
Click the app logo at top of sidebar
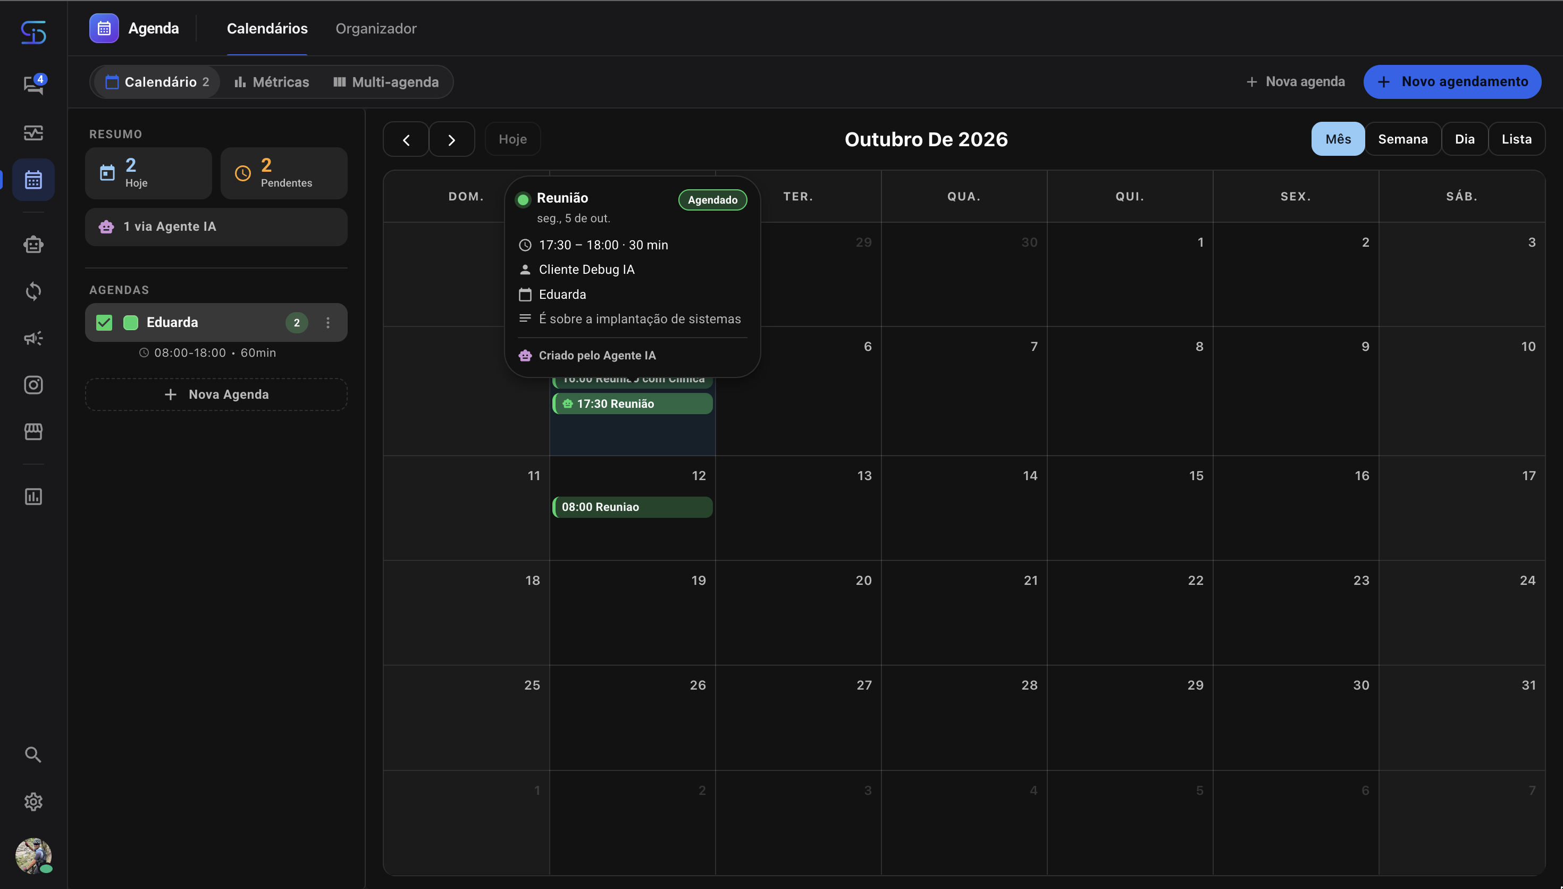coord(33,32)
